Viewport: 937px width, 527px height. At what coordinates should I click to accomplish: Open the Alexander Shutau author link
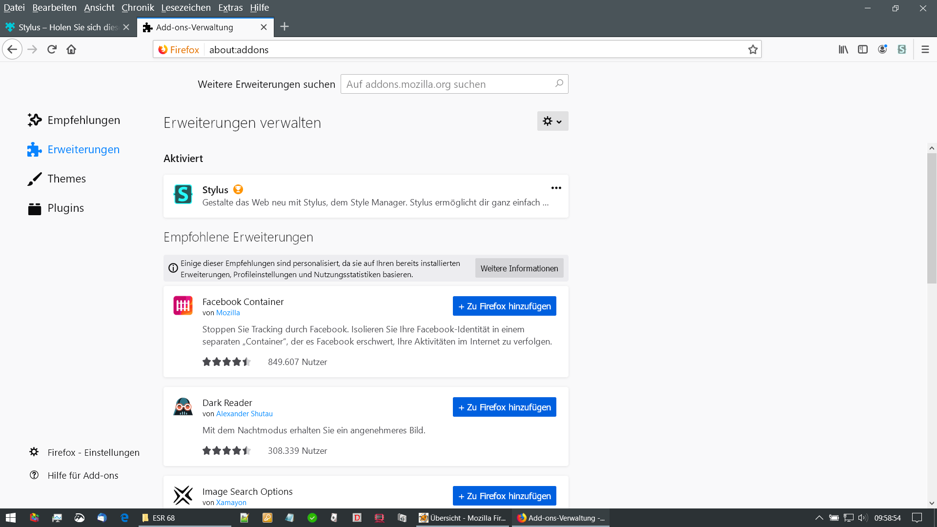point(244,414)
